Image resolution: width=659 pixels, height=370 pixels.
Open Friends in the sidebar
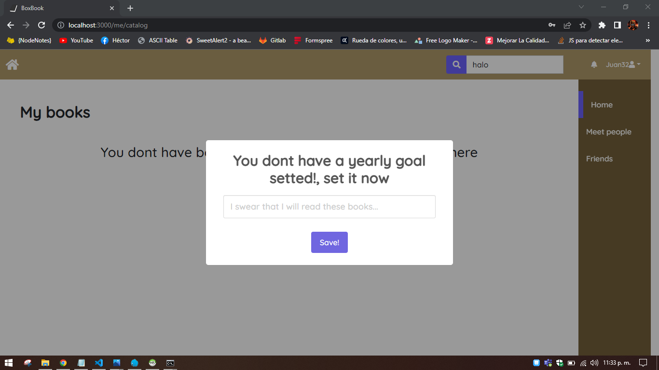599,159
